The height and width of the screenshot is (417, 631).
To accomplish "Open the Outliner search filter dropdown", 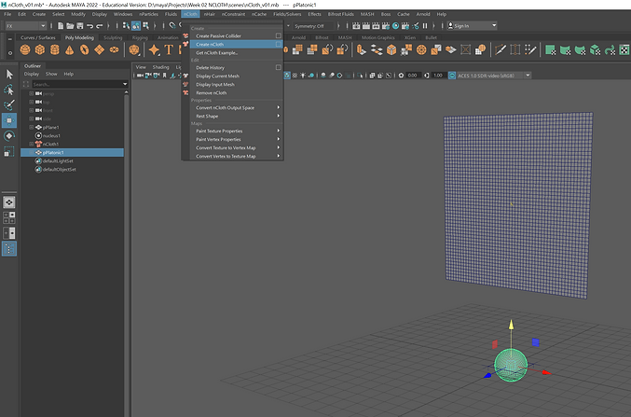I will (x=125, y=84).
